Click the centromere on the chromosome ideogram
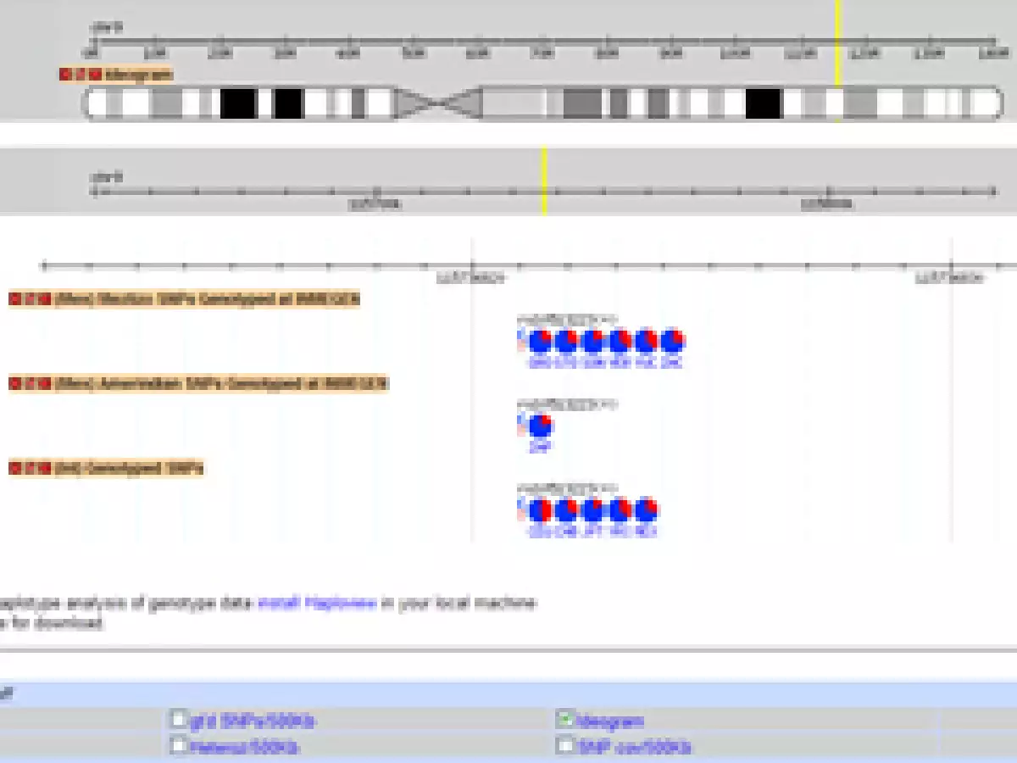The width and height of the screenshot is (1017, 763). pos(437,103)
